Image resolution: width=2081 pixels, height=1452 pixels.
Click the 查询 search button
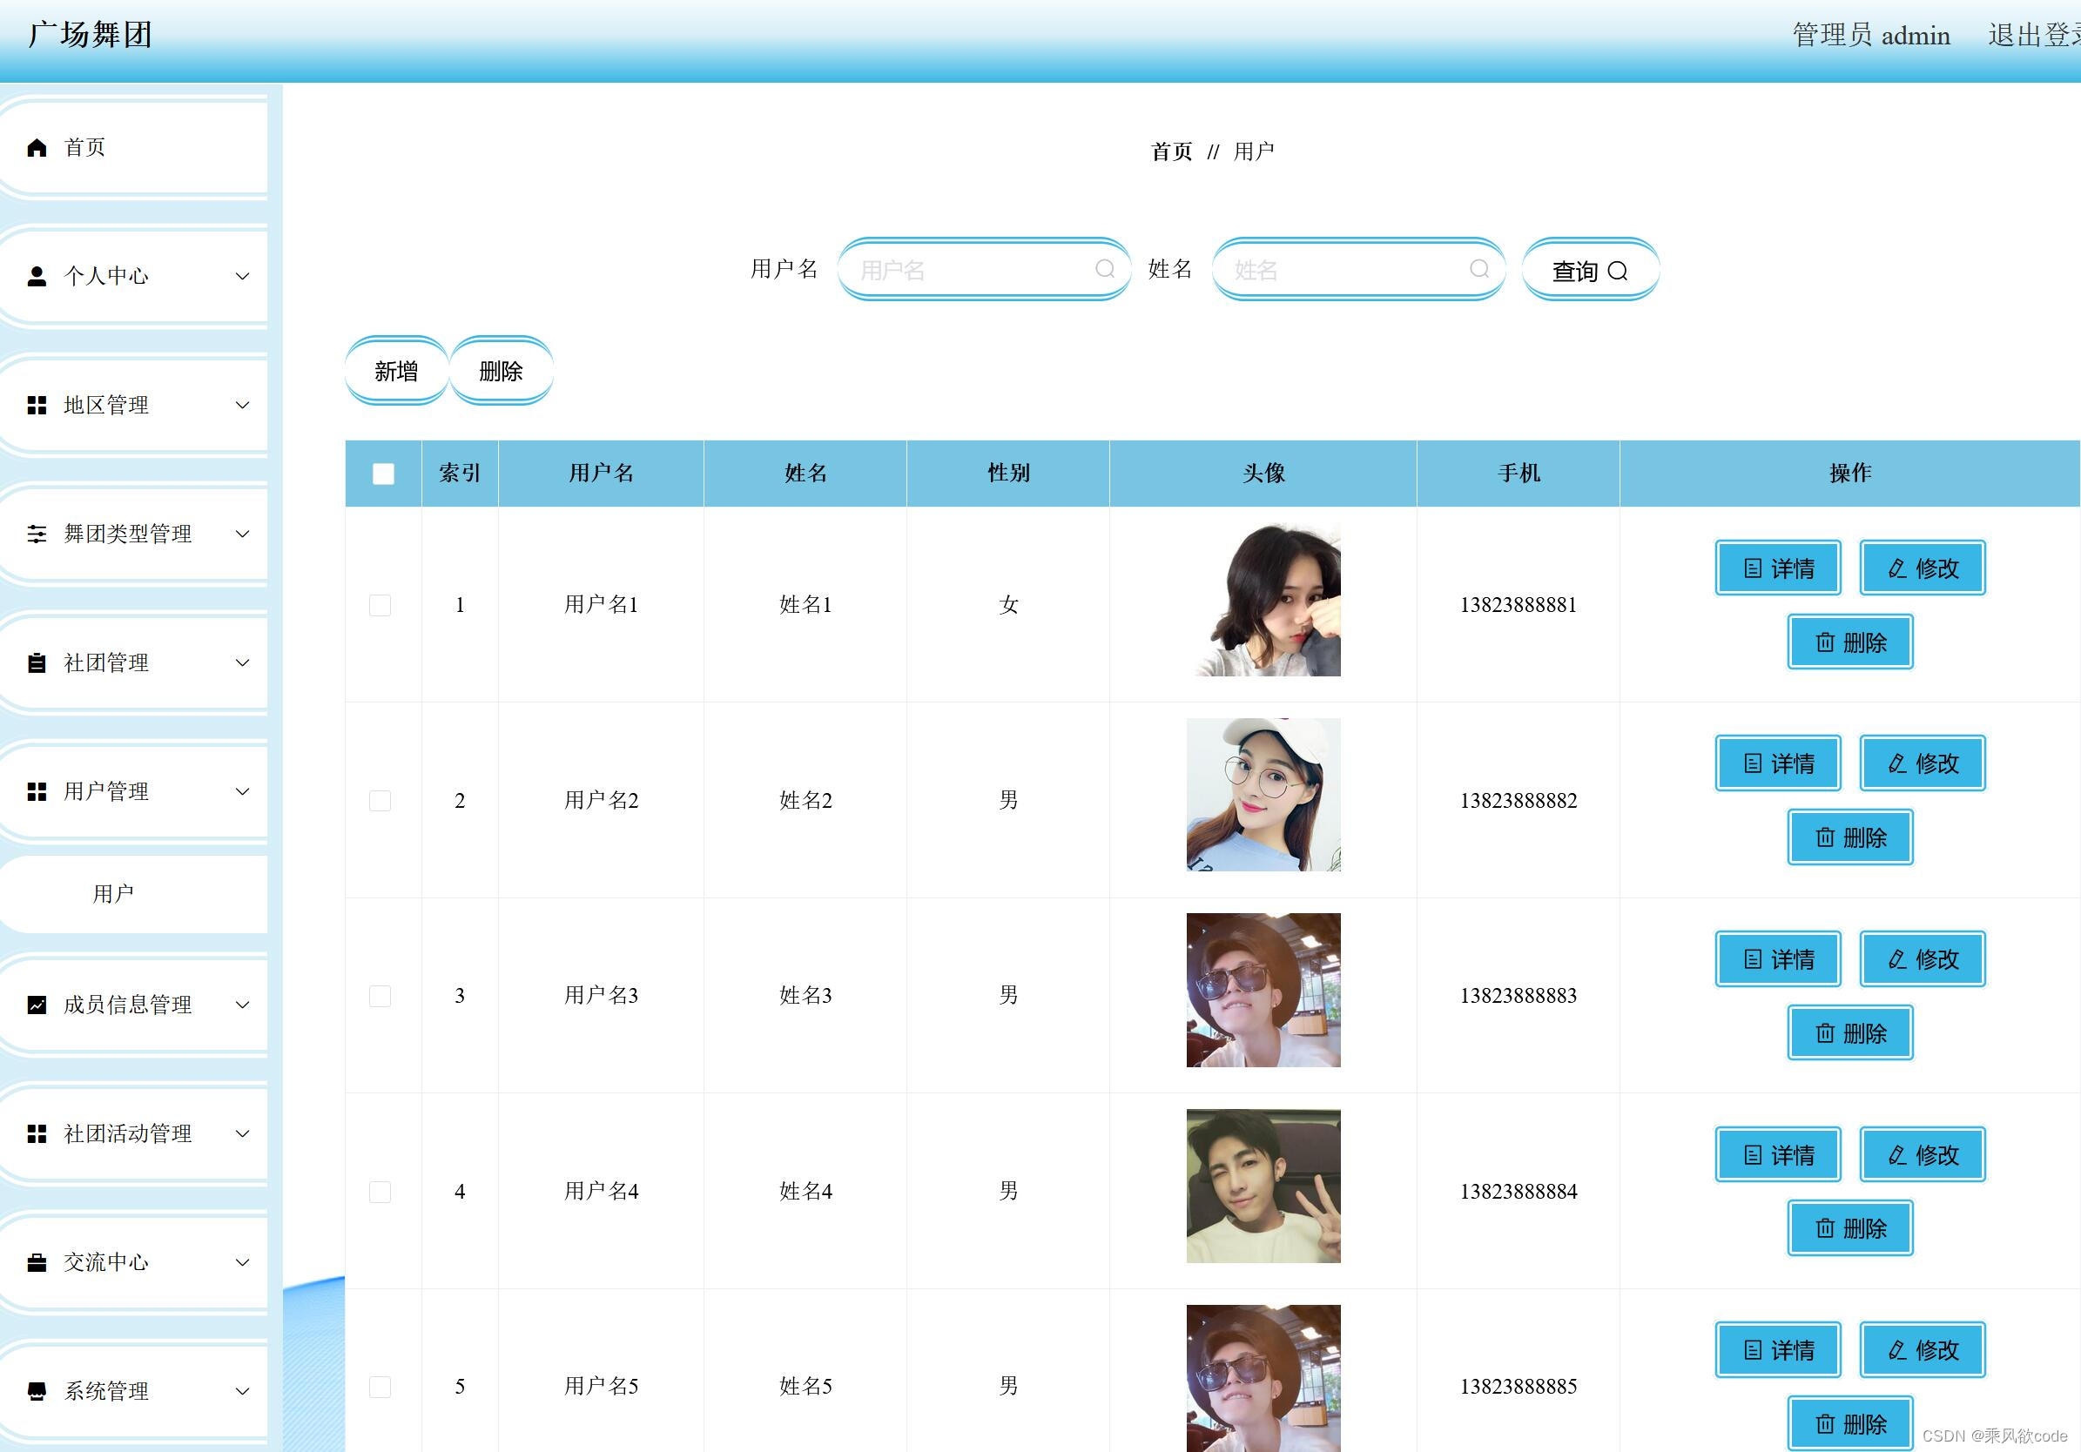(x=1590, y=270)
